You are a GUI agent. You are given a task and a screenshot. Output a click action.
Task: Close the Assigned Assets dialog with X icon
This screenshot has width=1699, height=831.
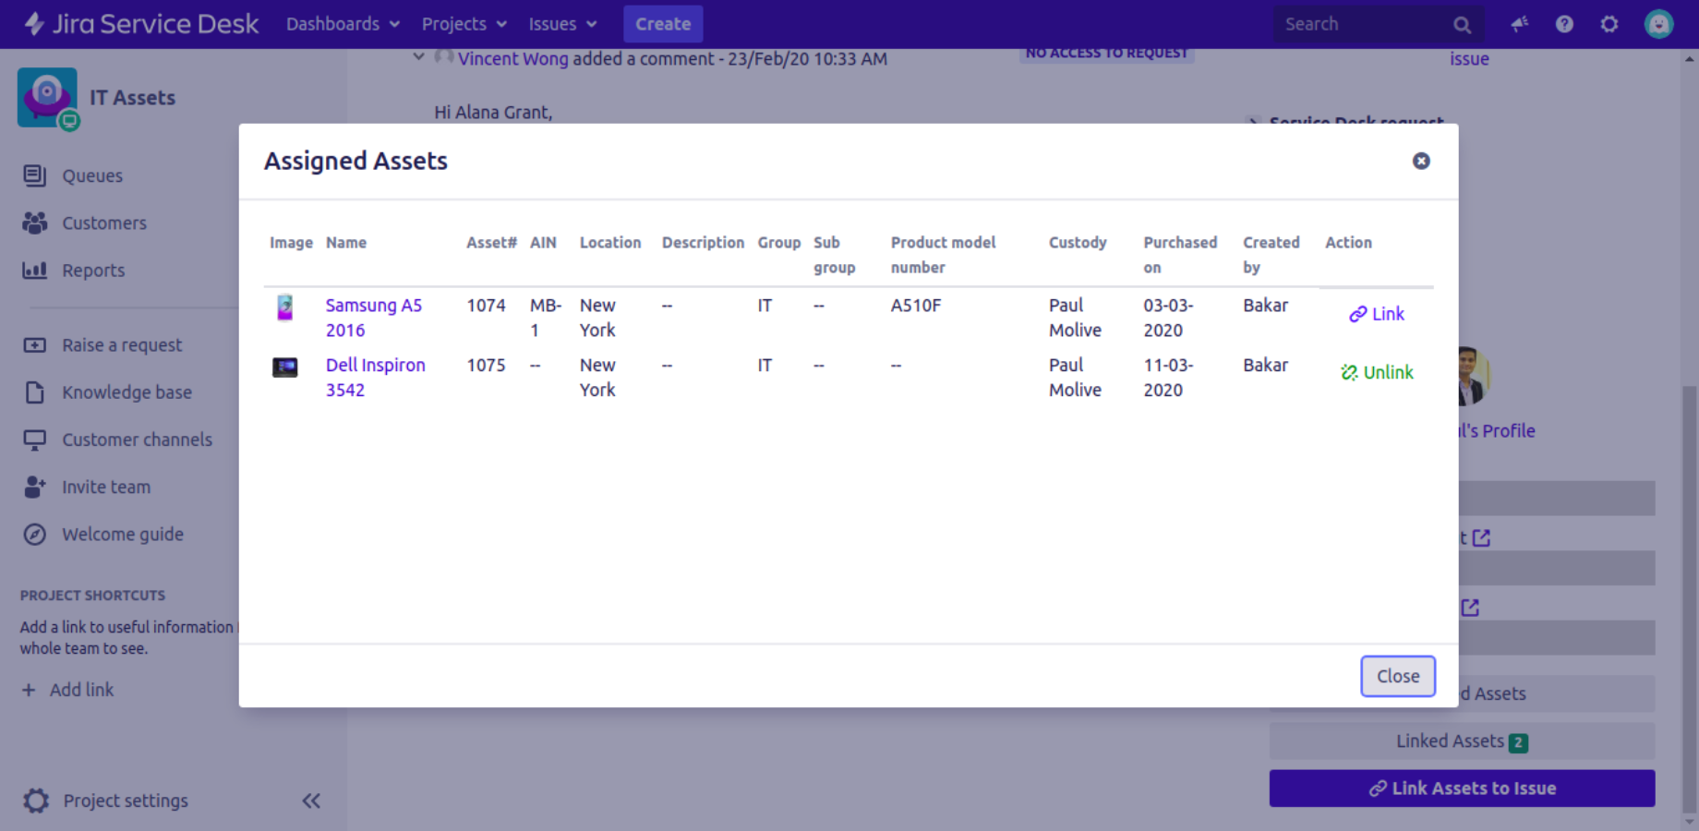pyautogui.click(x=1421, y=161)
